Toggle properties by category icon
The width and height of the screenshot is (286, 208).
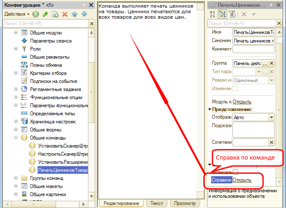pyautogui.click(x=222, y=14)
